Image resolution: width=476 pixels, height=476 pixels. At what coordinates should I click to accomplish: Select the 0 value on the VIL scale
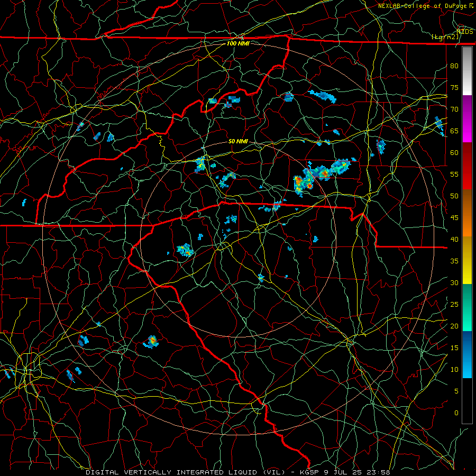pyautogui.click(x=456, y=413)
